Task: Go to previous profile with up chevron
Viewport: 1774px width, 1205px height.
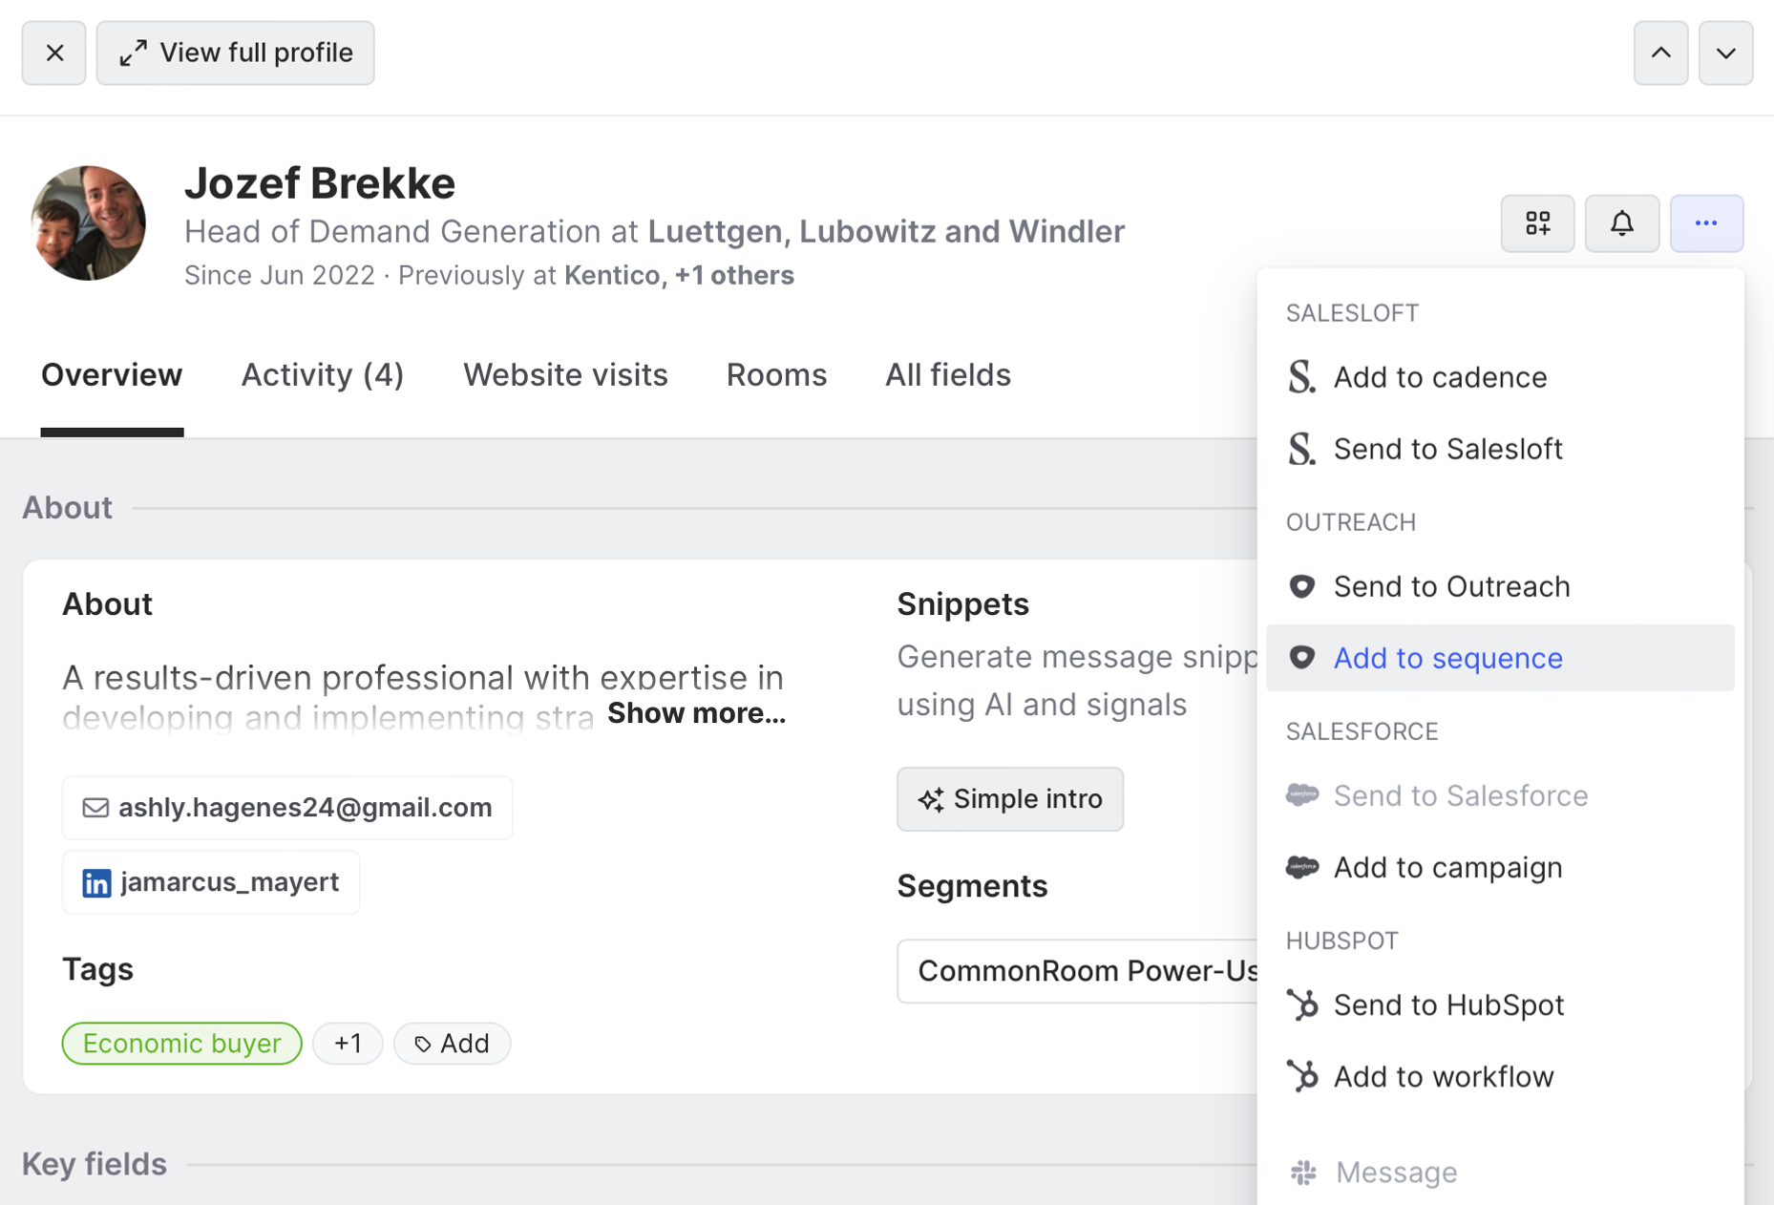Action: coord(1661,53)
